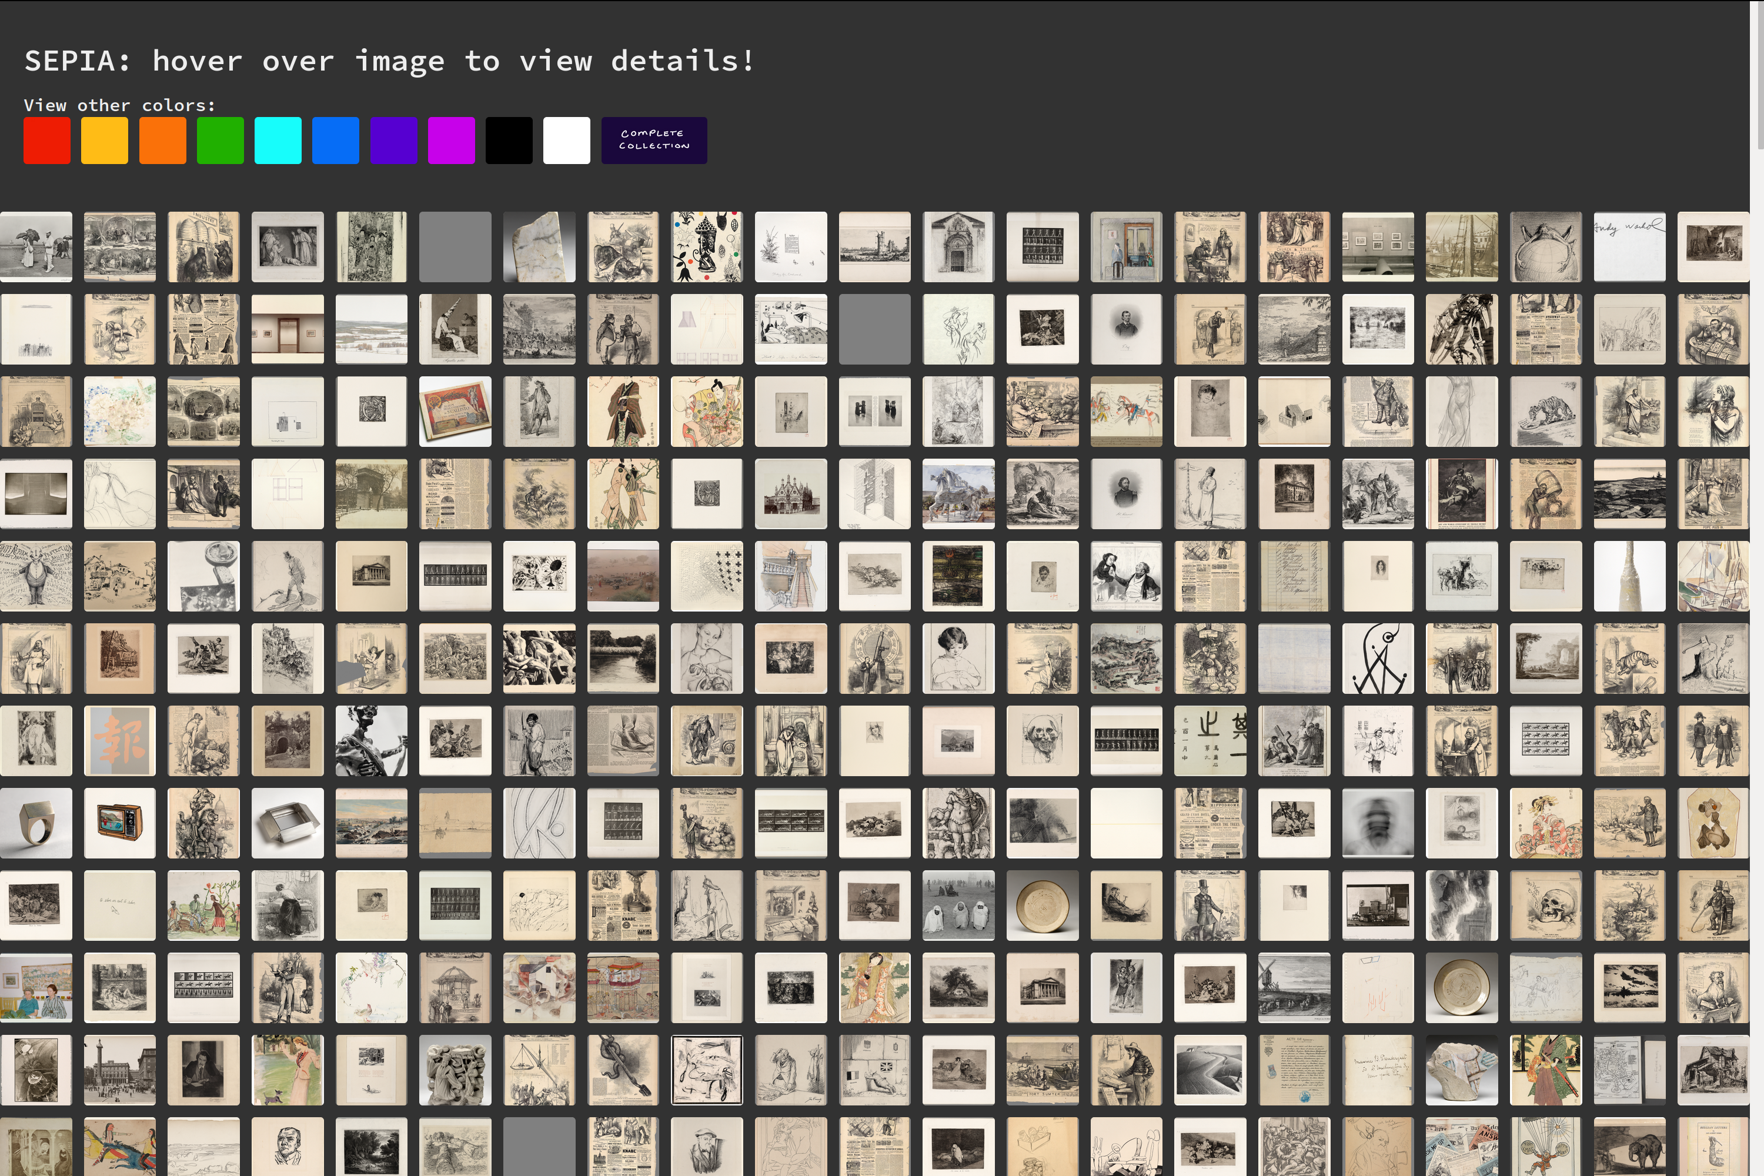Screen dimensions: 1764x1176
Task: Open the snowy landscape thumbnail
Action: pyautogui.click(x=371, y=329)
